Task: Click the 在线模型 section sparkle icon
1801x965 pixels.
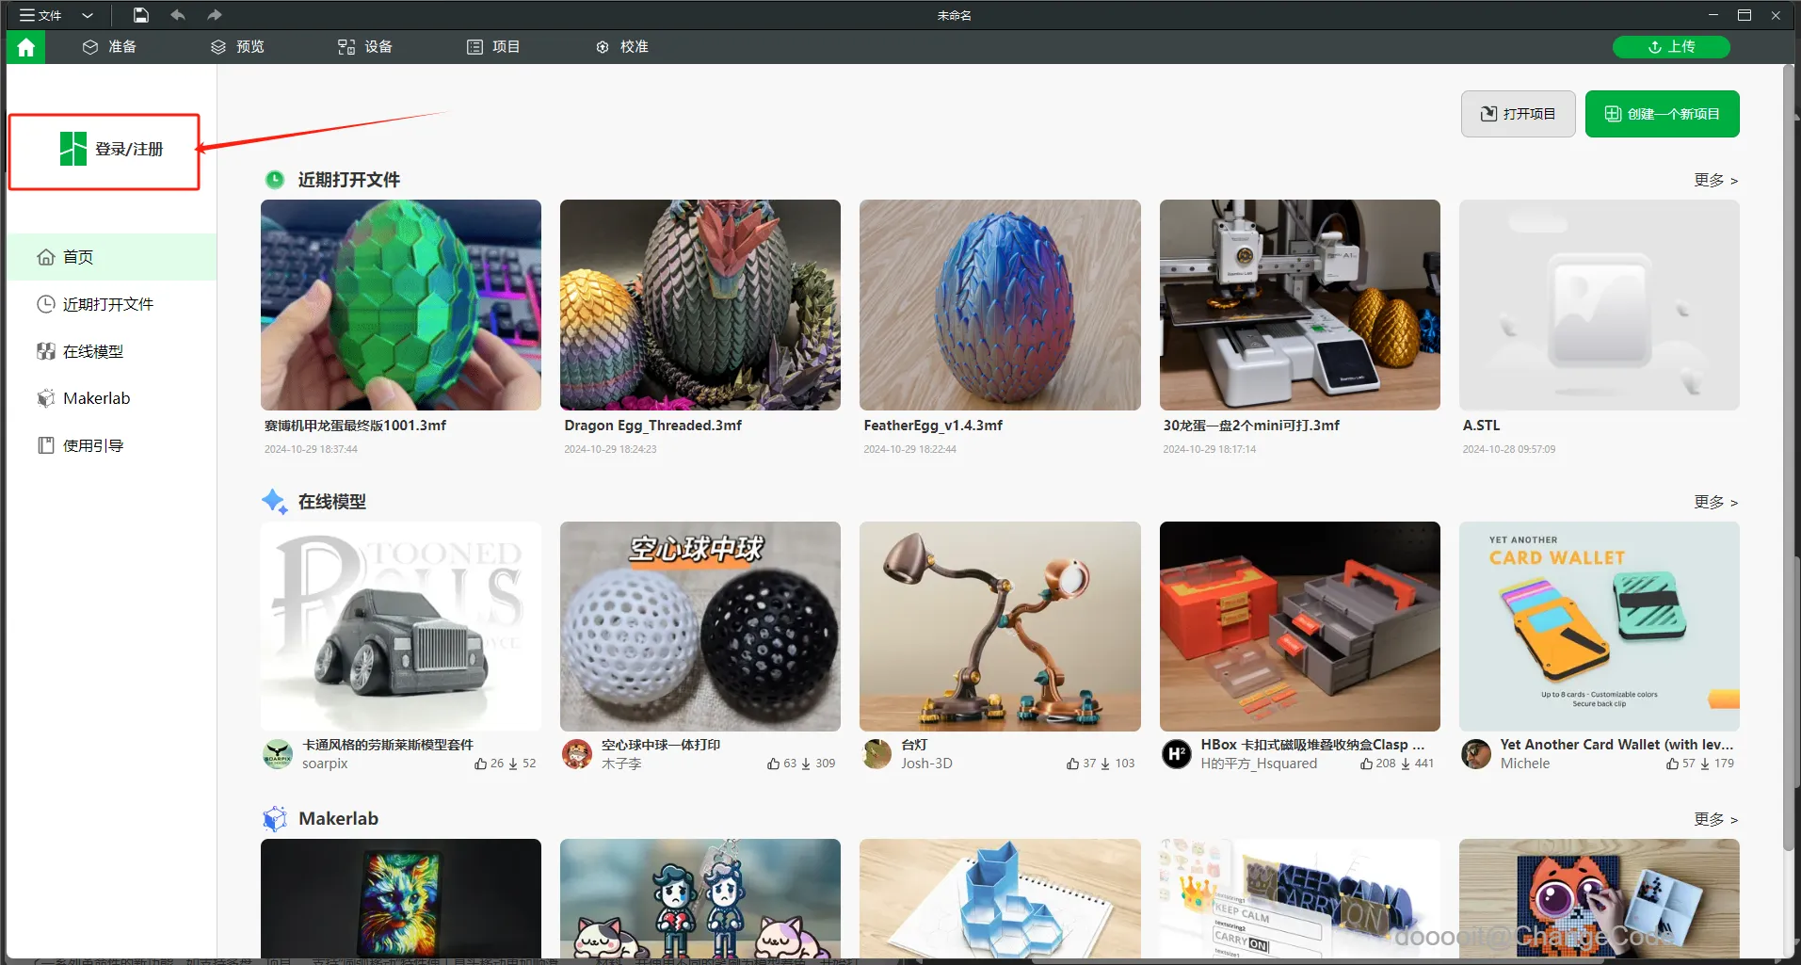Action: (x=275, y=502)
